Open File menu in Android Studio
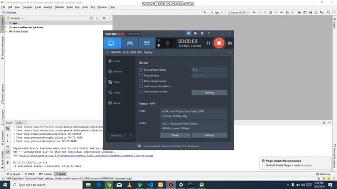 (x=3, y=7)
